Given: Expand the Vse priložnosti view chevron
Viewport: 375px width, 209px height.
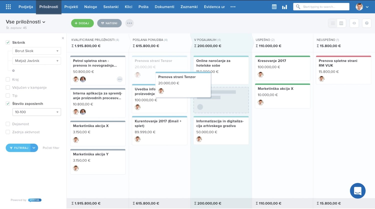Looking at the screenshot, I should tap(44, 22).
